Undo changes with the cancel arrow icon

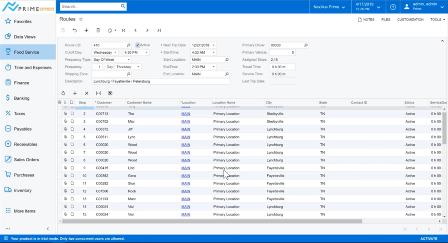click(74, 30)
